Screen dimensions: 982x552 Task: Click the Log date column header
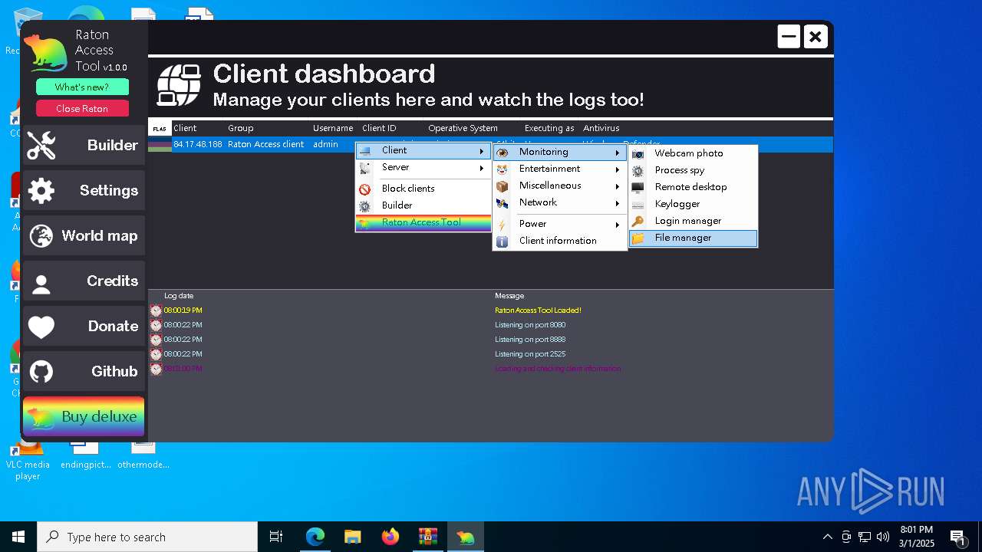(x=179, y=296)
